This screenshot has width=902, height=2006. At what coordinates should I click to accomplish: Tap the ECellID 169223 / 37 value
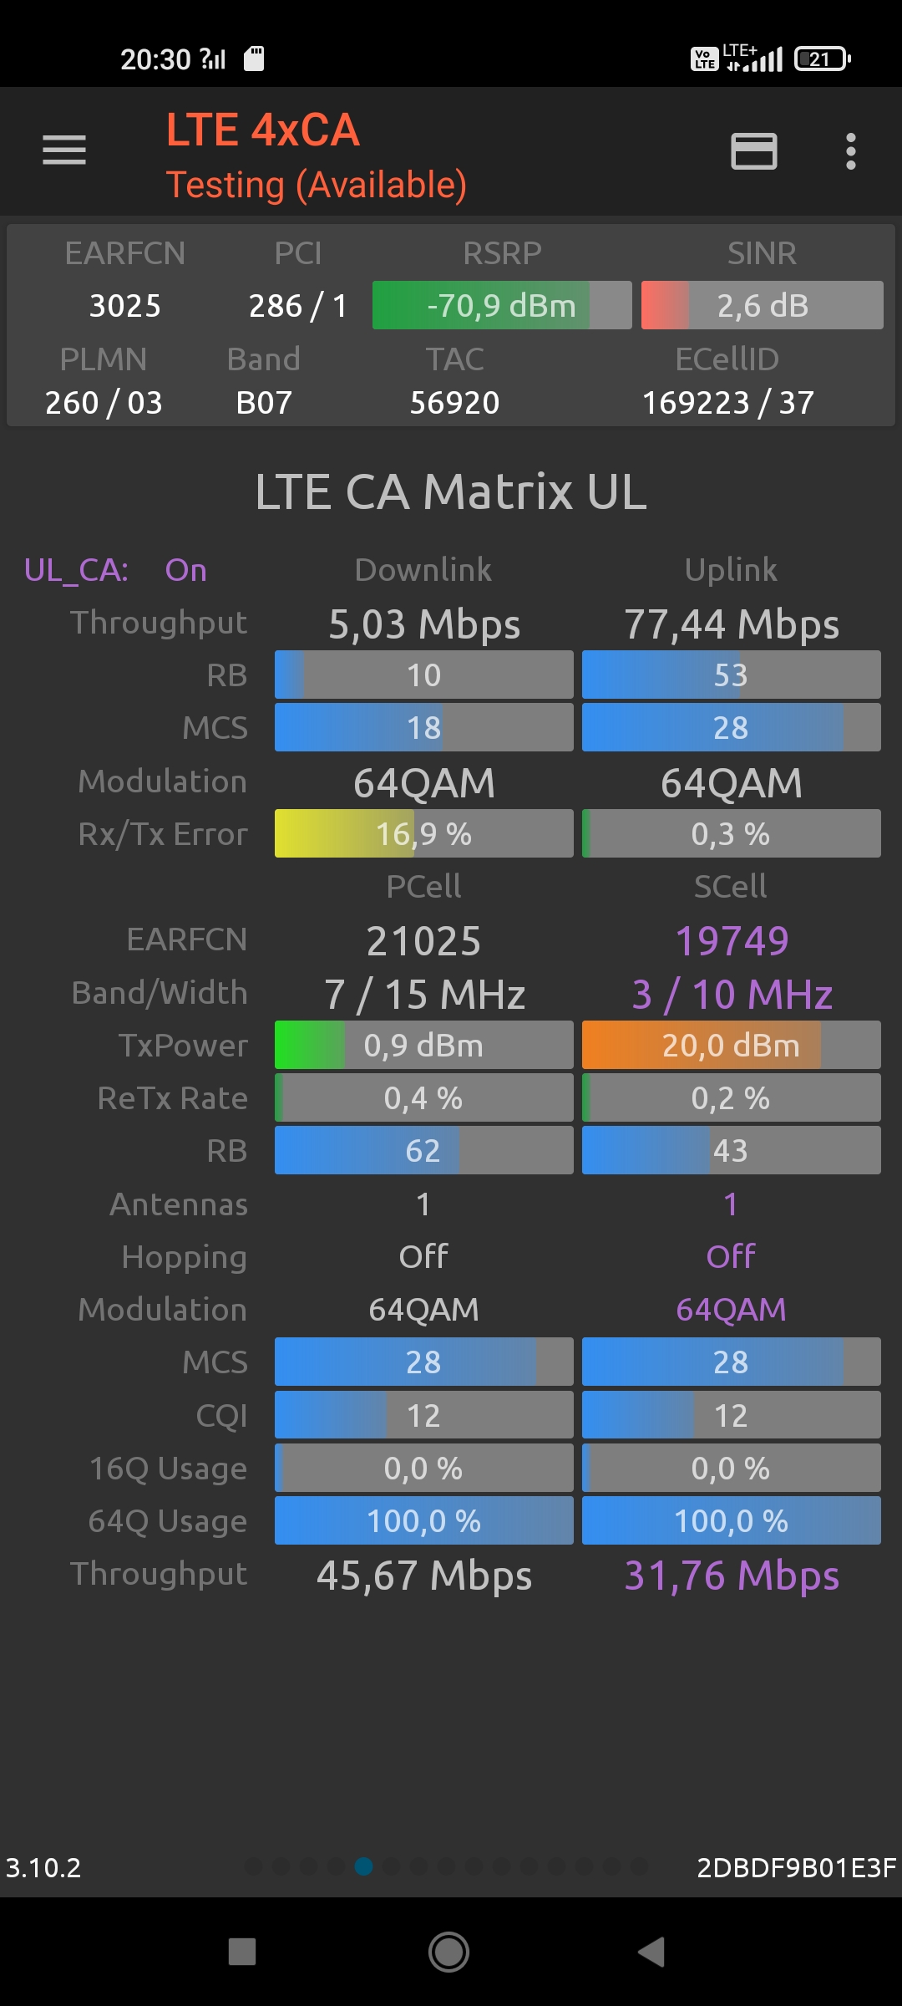coord(727,403)
